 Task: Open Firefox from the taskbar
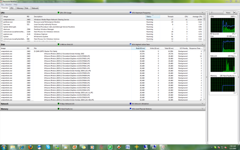[x=30, y=147]
